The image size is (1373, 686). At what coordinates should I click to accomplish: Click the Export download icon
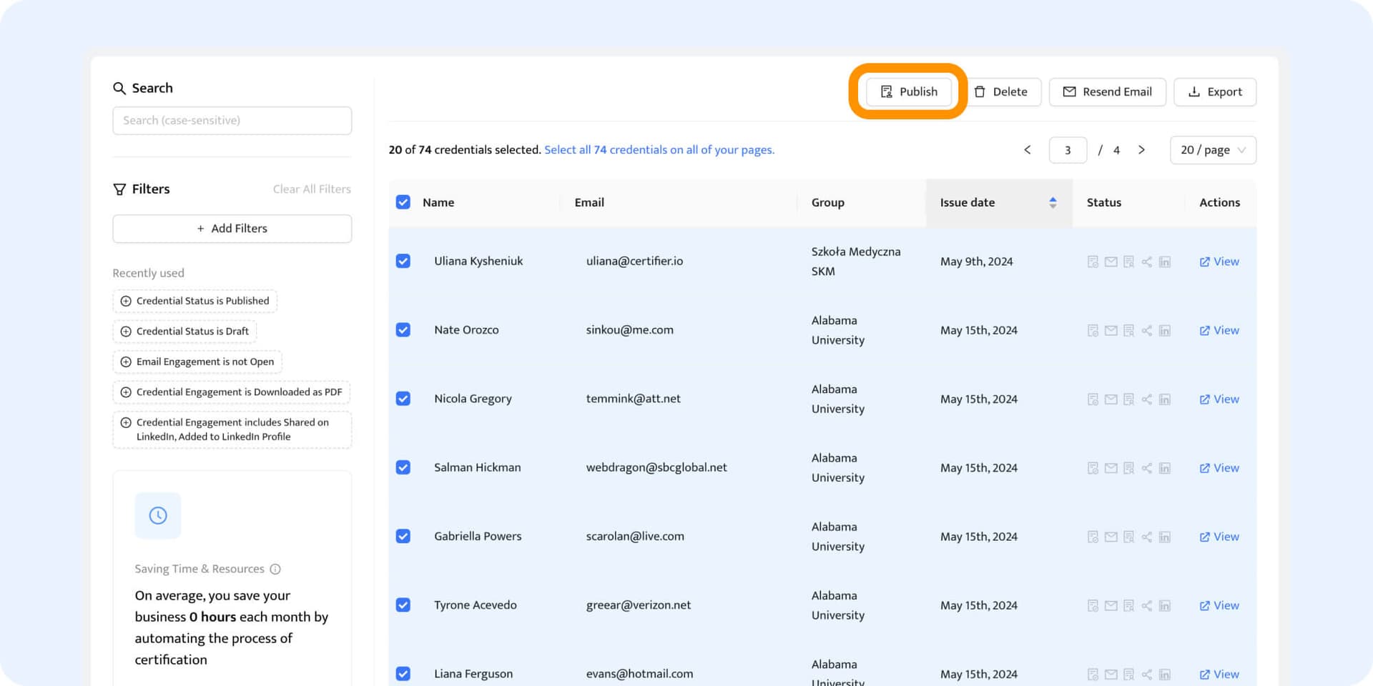tap(1194, 91)
